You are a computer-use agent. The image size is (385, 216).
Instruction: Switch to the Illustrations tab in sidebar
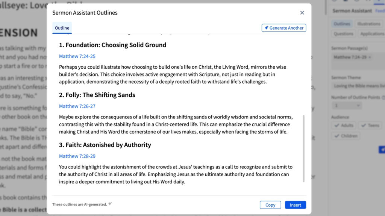[368, 24]
